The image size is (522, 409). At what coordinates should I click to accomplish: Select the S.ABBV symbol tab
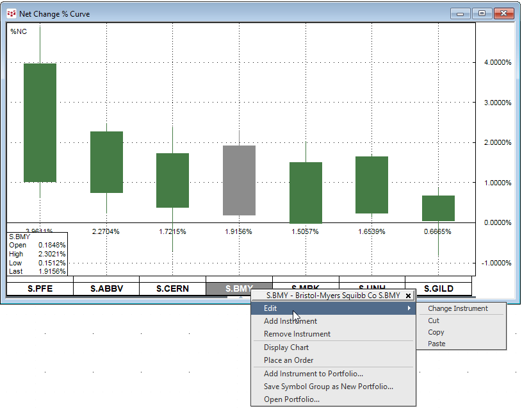pos(106,288)
